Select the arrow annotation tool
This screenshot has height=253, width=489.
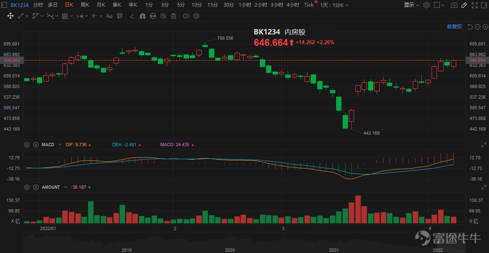[x=95, y=16]
